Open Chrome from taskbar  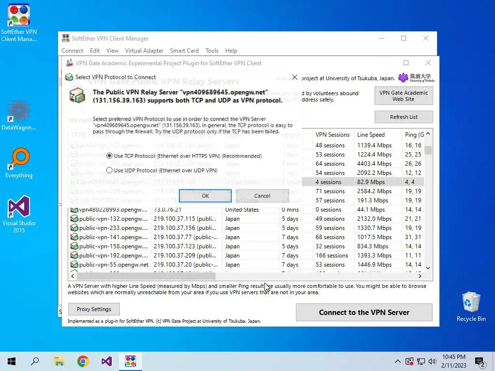[83, 361]
